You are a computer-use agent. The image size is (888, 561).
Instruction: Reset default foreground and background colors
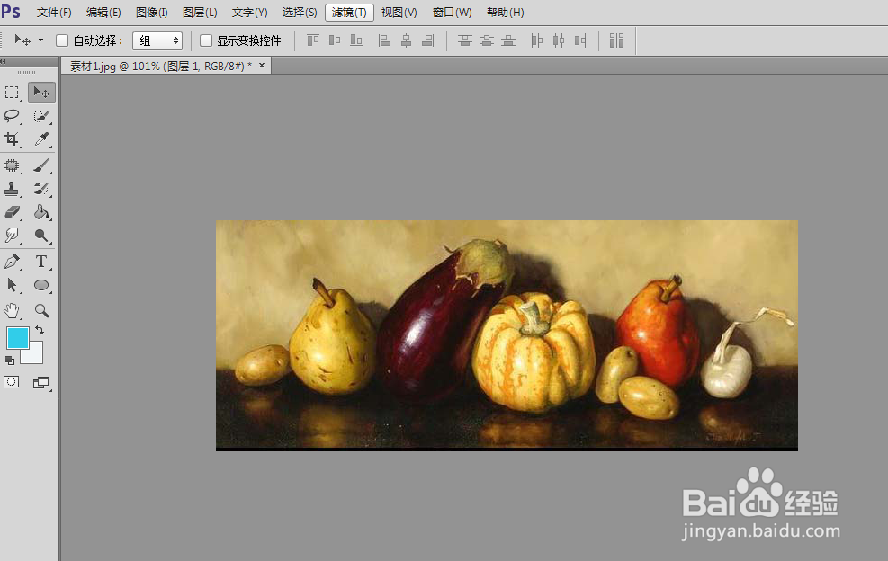click(x=10, y=360)
